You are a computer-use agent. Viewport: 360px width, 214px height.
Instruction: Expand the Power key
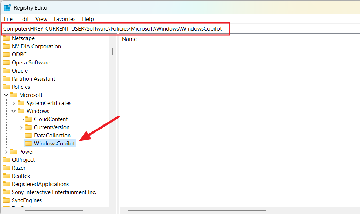tap(6, 151)
